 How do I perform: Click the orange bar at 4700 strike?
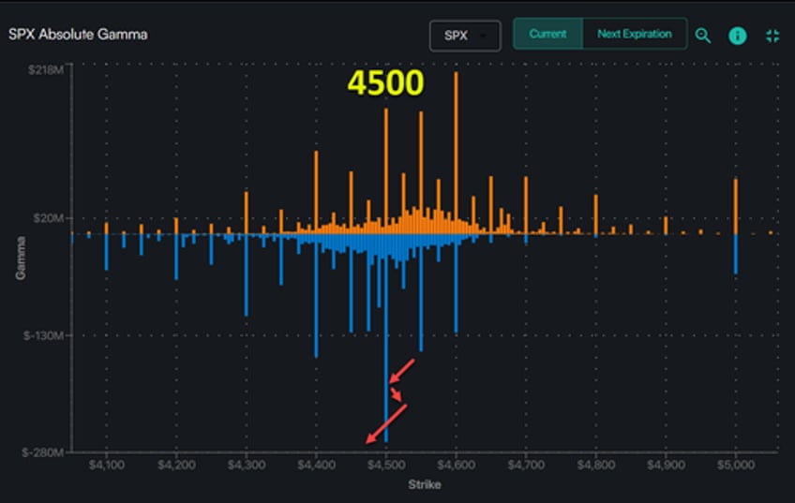tap(526, 205)
